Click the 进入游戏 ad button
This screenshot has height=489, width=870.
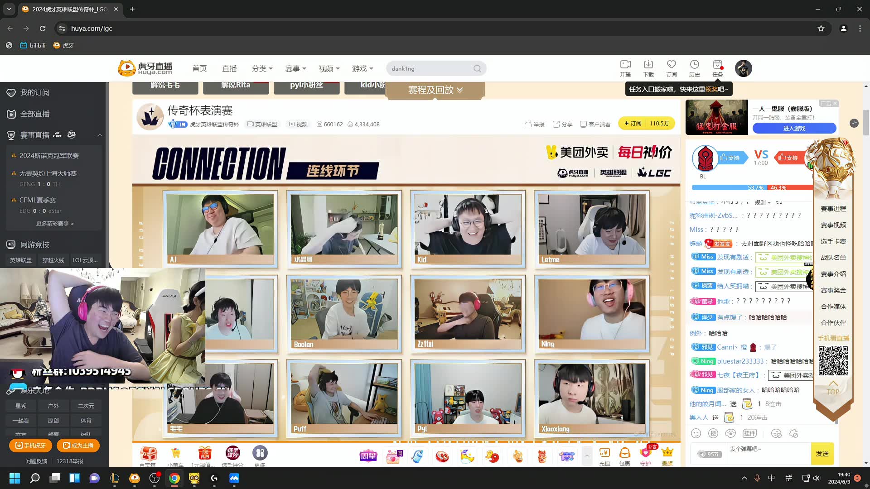tap(794, 128)
